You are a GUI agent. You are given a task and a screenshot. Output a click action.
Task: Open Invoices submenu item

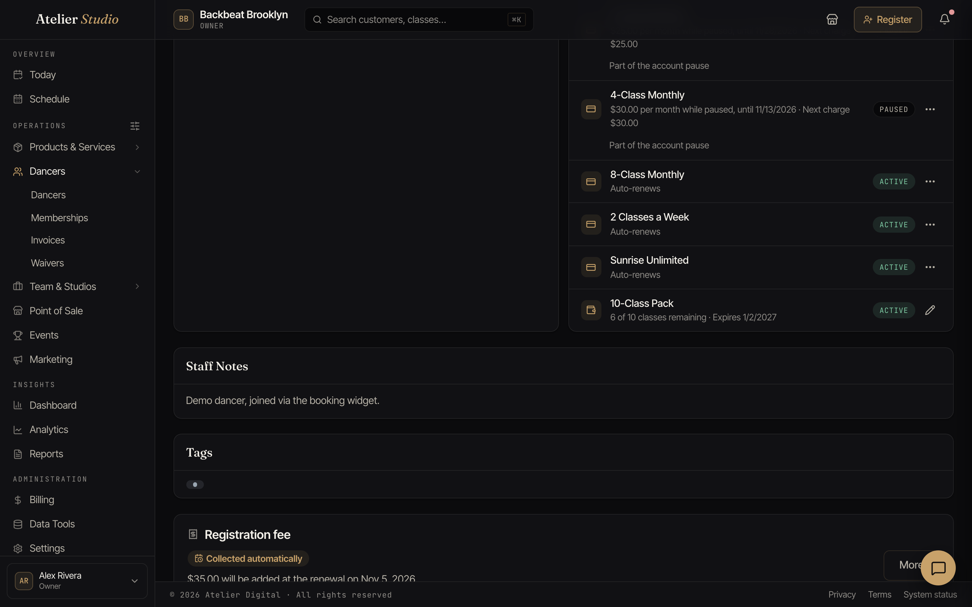coord(48,240)
